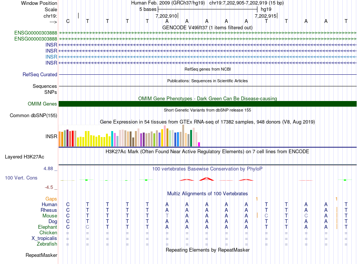Open the 'RefSeq genes from NCBI' track title
Viewport: 357px width, 264px height.
(207, 69)
